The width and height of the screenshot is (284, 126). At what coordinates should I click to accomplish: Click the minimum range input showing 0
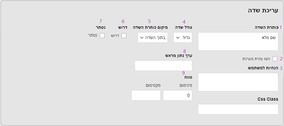177,95
